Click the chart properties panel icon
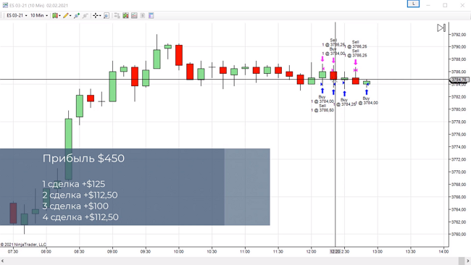The width and height of the screenshot is (471, 265). click(x=151, y=16)
